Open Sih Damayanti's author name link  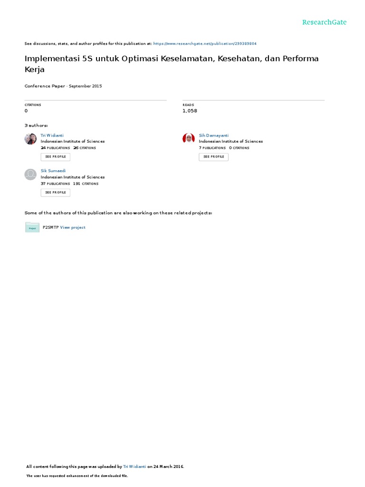[x=213, y=136]
